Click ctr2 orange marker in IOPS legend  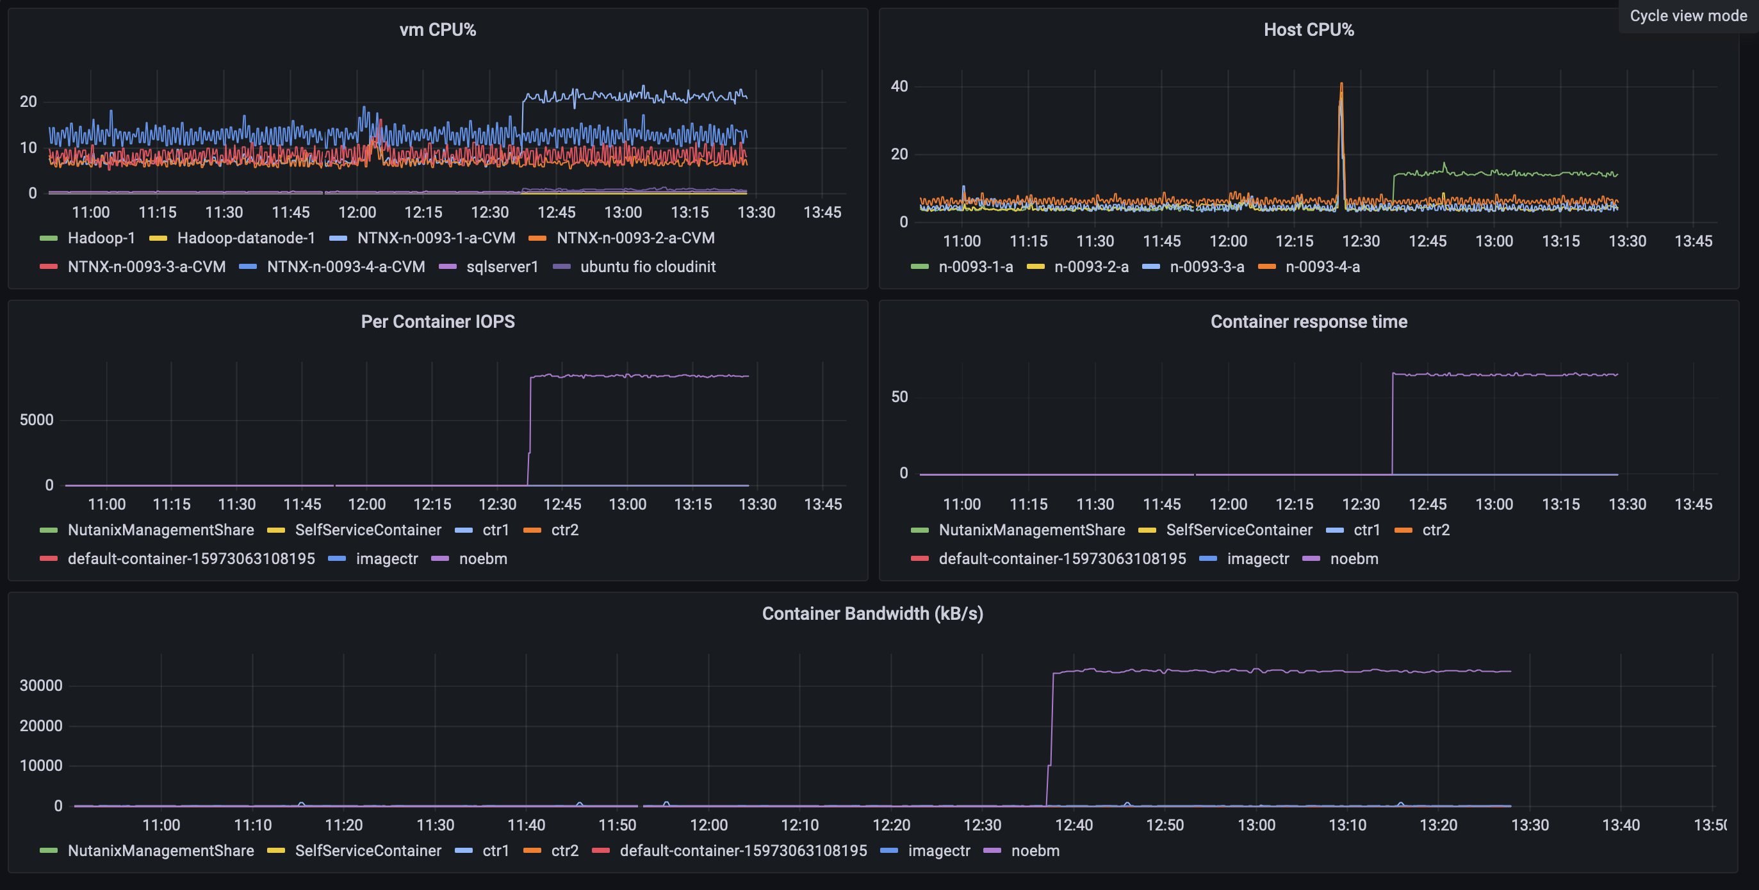tap(532, 530)
